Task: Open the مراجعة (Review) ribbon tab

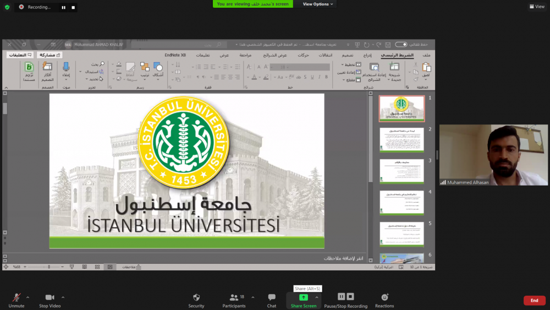Action: click(x=245, y=55)
